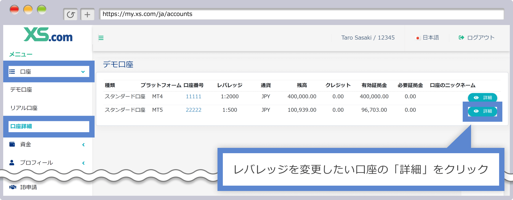Open account number 22222 link
The height and width of the screenshot is (200, 513).
pos(193,110)
